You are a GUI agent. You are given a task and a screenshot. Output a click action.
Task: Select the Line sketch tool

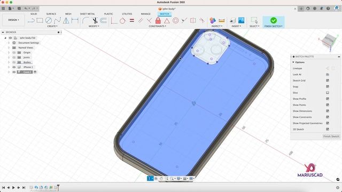tap(31, 21)
